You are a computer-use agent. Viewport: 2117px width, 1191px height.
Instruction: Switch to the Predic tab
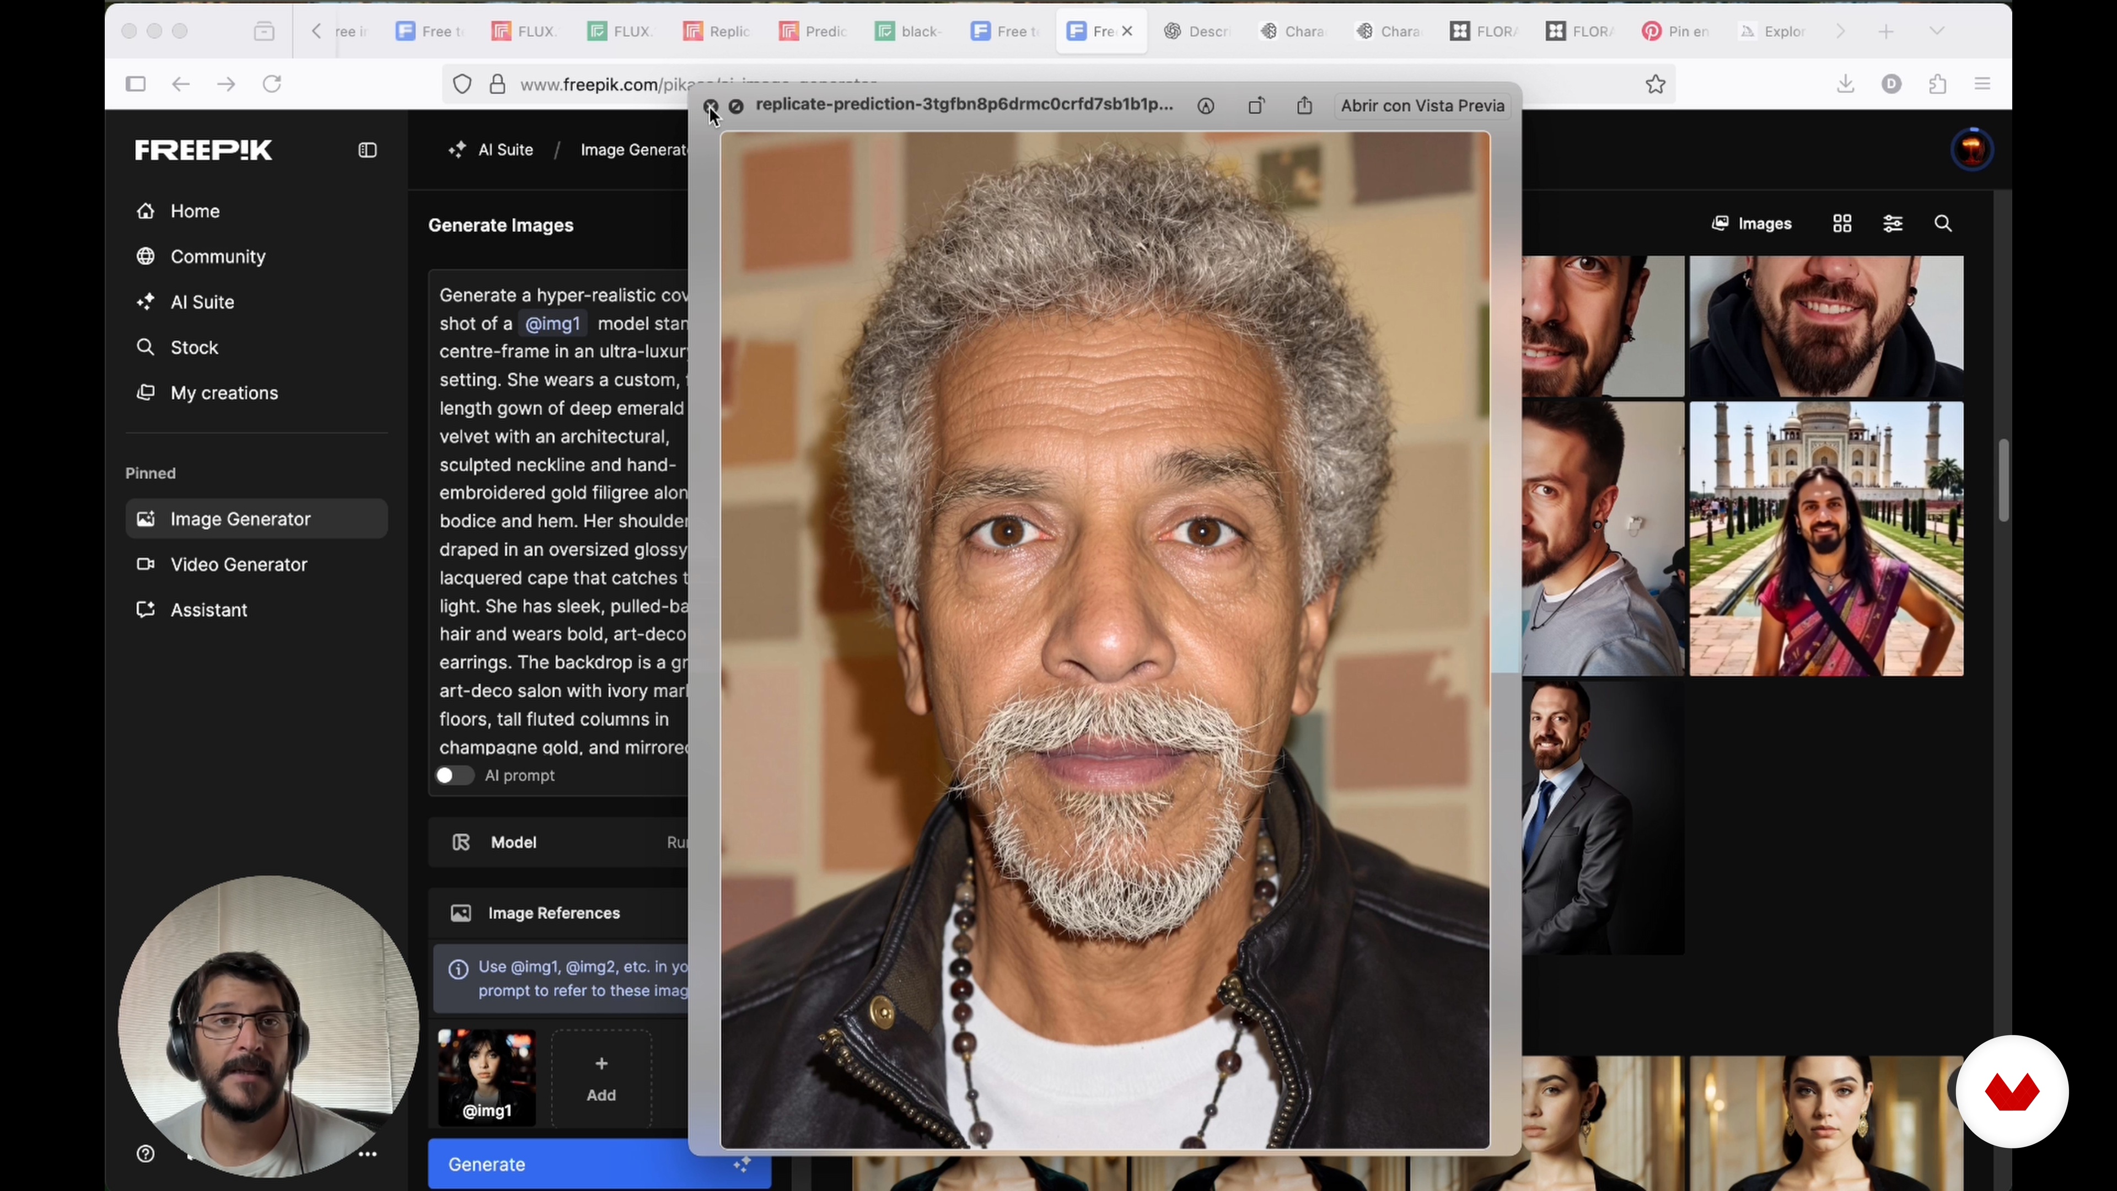pos(813,31)
